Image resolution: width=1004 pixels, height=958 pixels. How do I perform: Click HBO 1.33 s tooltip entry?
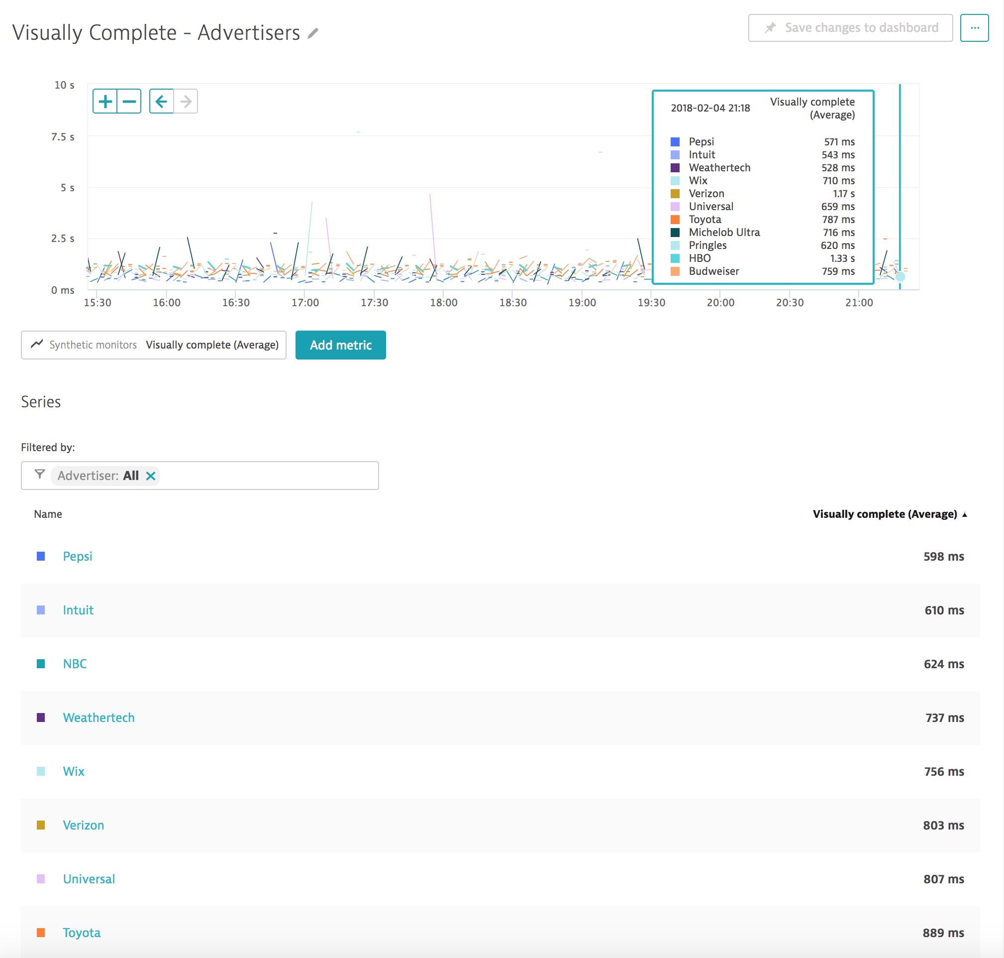coord(763,258)
